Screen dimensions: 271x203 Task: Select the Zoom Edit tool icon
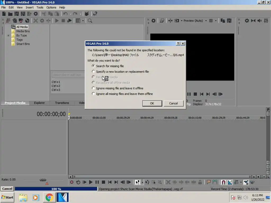pyautogui.click(x=160, y=182)
